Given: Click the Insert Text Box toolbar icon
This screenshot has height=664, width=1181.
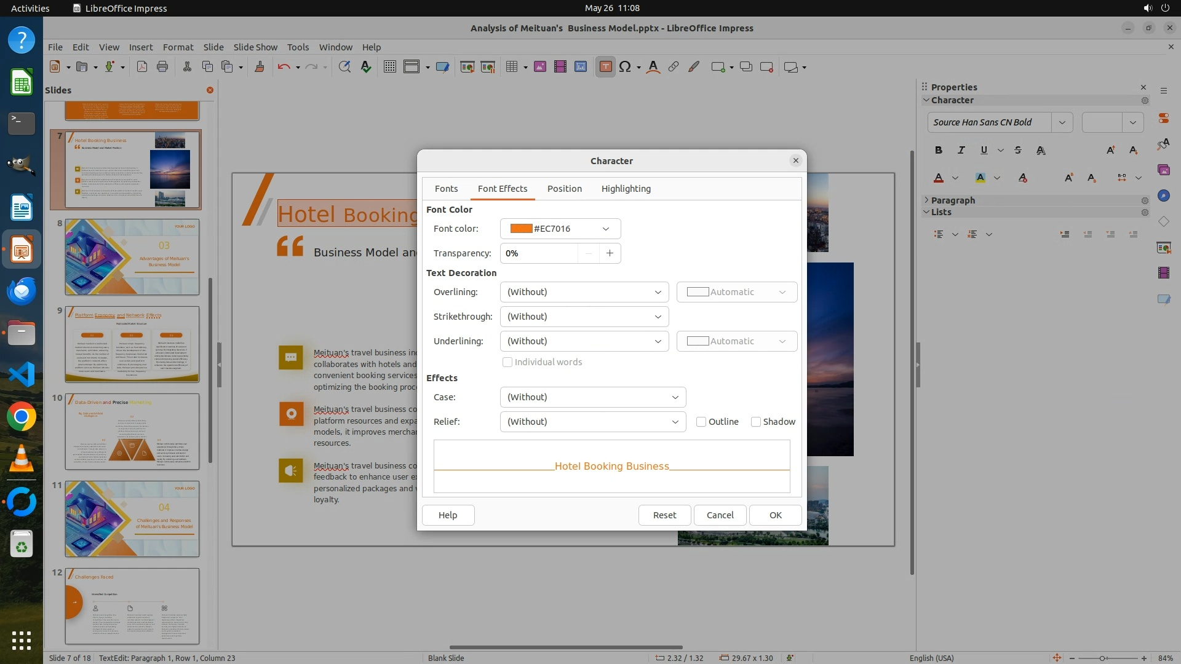Looking at the screenshot, I should tap(605, 67).
